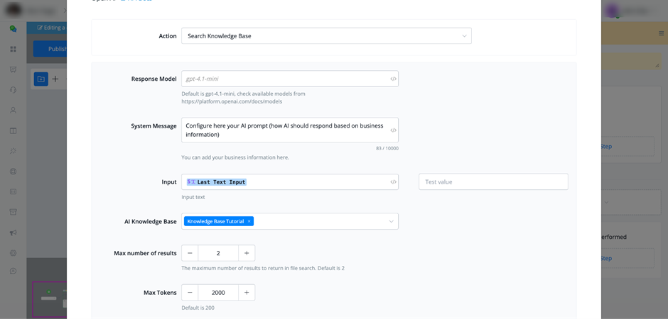668x319 pixels.
Task: Click the code icon in Response Model field
Action: tap(393, 79)
